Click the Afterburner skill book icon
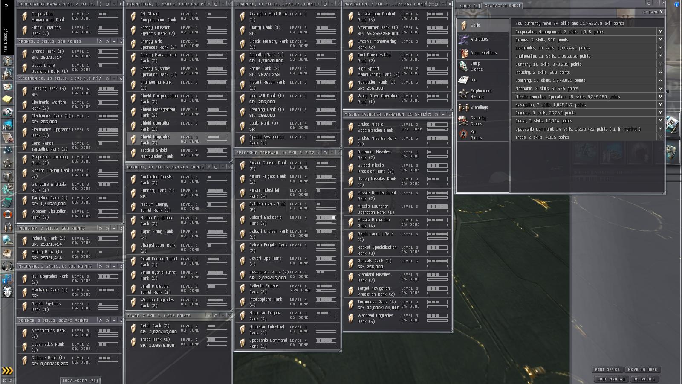 tap(351, 30)
